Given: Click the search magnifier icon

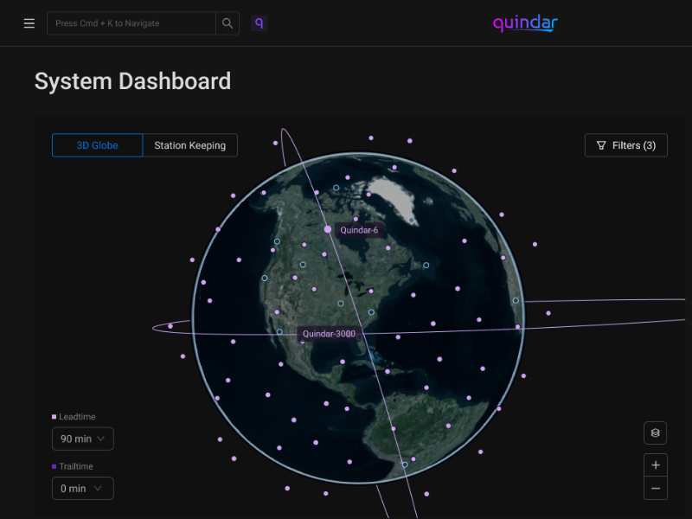Looking at the screenshot, I should [x=227, y=23].
